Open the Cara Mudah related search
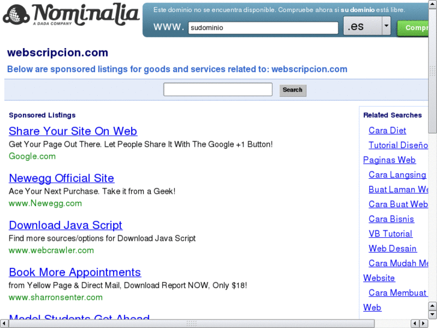 tap(399, 263)
